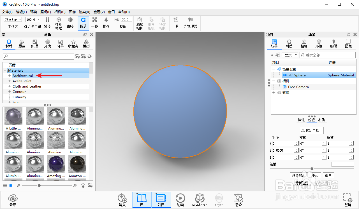Click the upload to cloud icon
Image resolution: width=359 pixels, height=209 pixels.
click(x=83, y=185)
